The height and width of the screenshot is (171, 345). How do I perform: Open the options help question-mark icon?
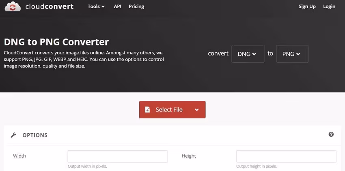pos(331,134)
